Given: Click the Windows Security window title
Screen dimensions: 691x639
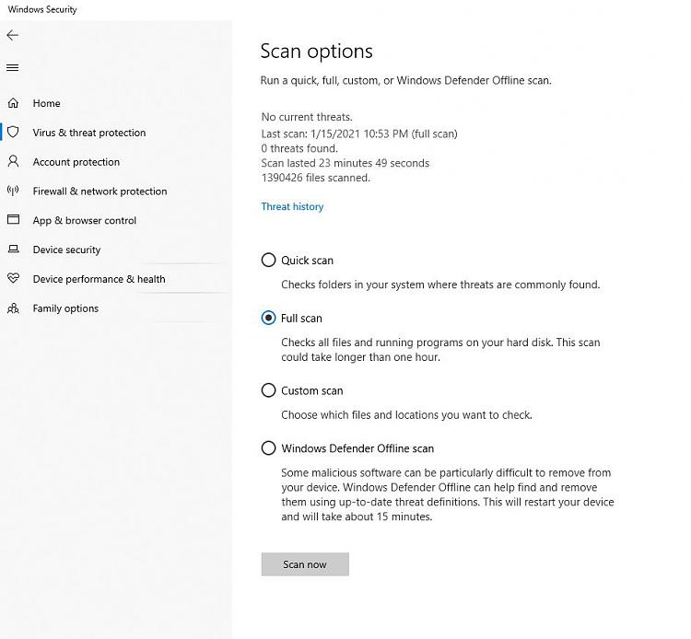Looking at the screenshot, I should pyautogui.click(x=42, y=9).
